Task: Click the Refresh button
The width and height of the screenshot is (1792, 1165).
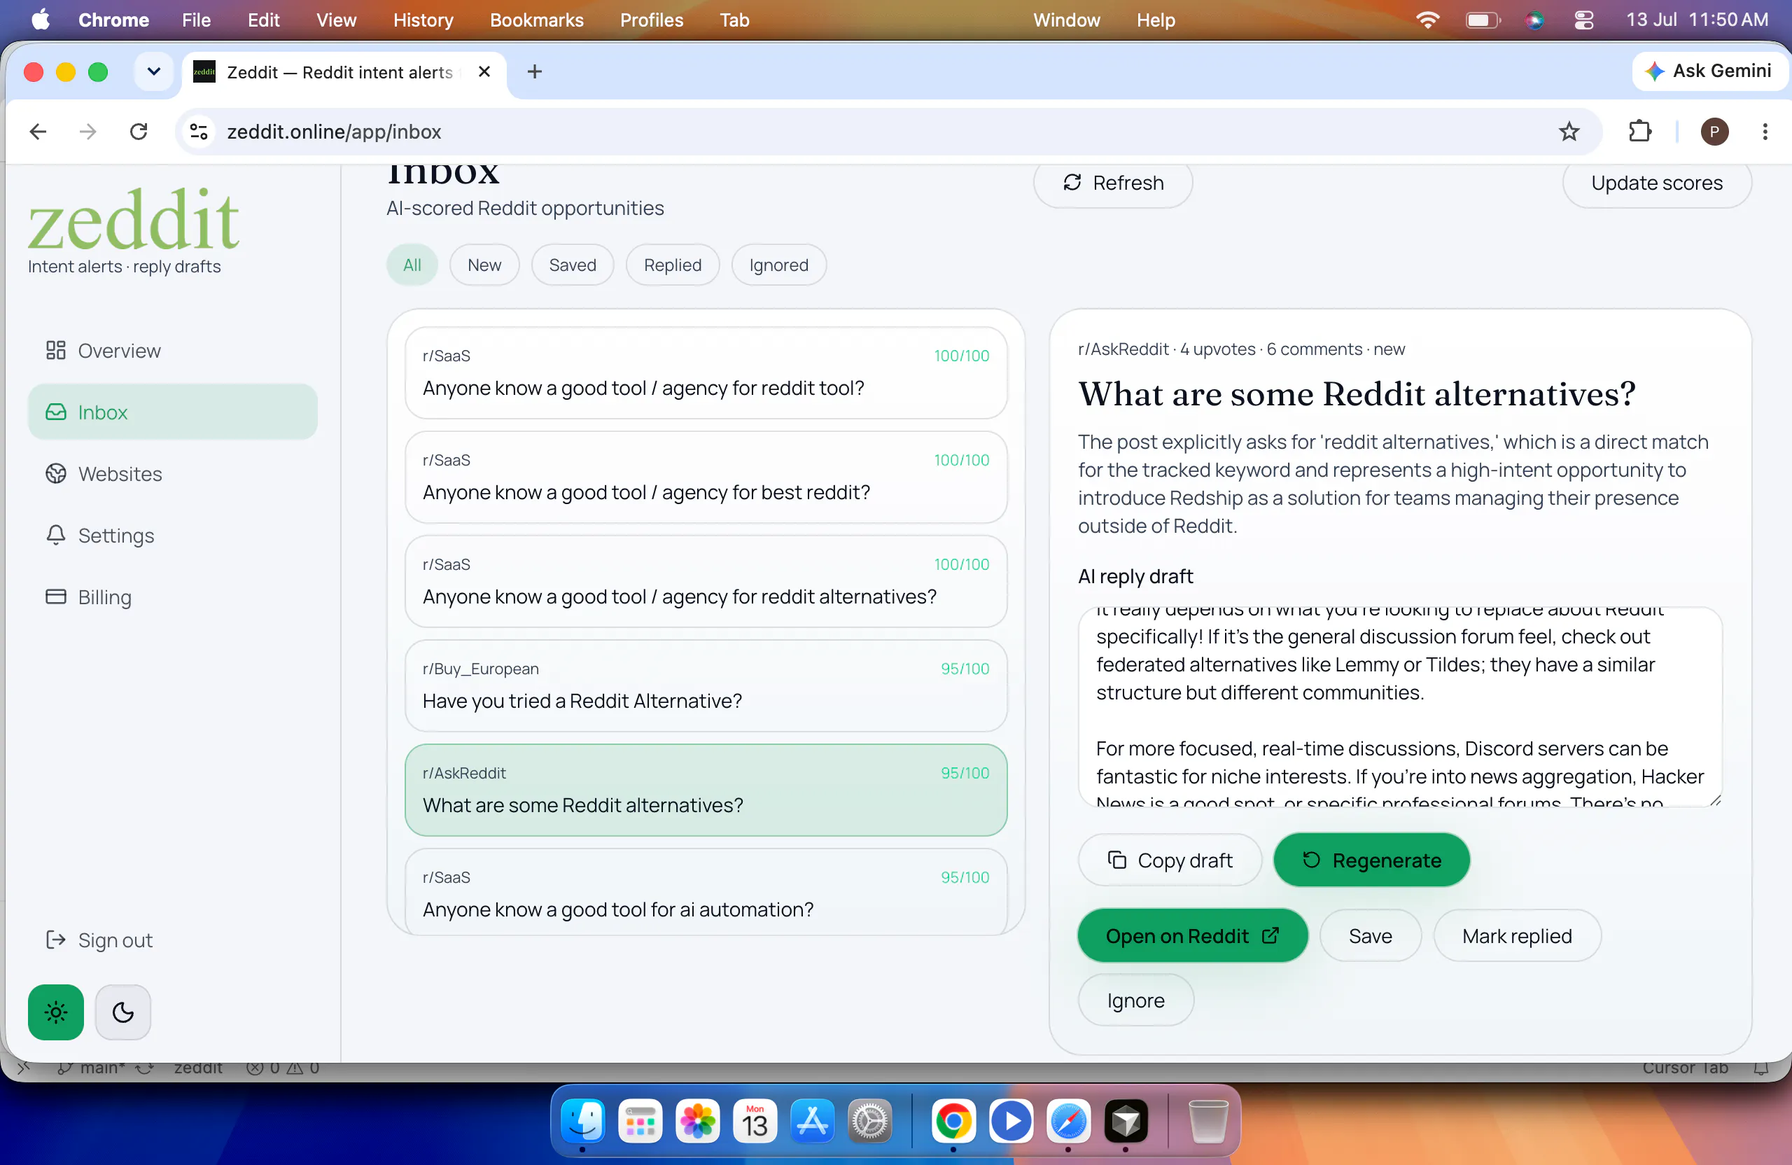Action: [1113, 183]
